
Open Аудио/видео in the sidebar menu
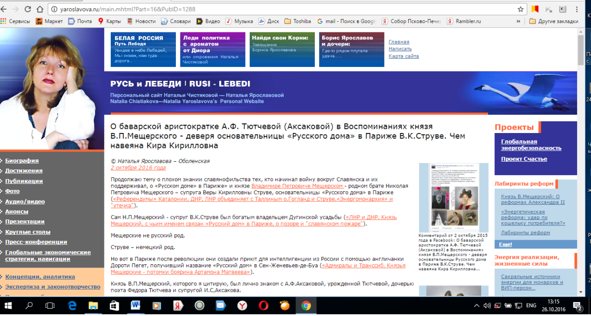point(25,201)
